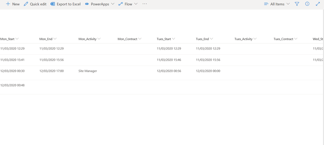Click the Export to Excel label
The image size is (324, 145).
pyautogui.click(x=69, y=4)
